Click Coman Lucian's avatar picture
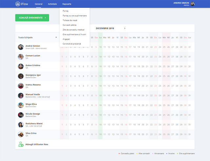This screenshot has width=210, height=161. coord(21,56)
